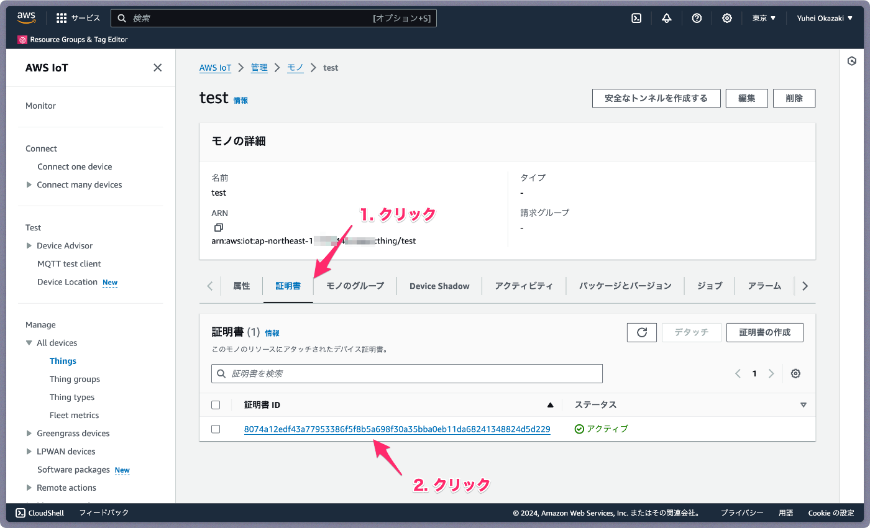Click the AWS logo home icon
This screenshot has height=528, width=870.
point(27,18)
